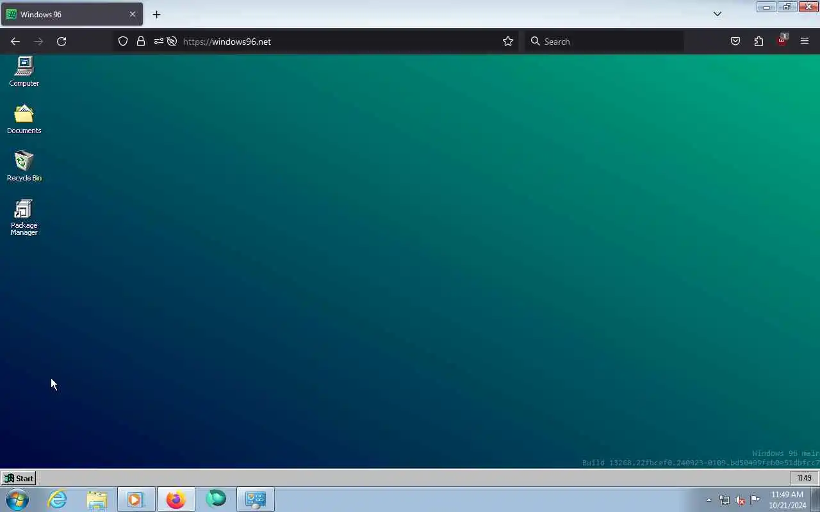
Task: Open the Extensions puzzle icon
Action: point(758,42)
